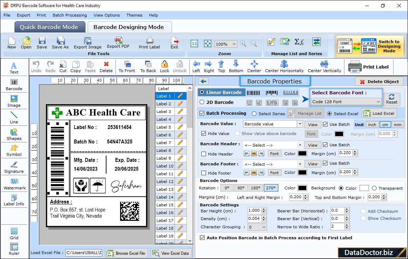Increase the Bar Height value
This screenshot has height=259, width=408.
[264, 209]
